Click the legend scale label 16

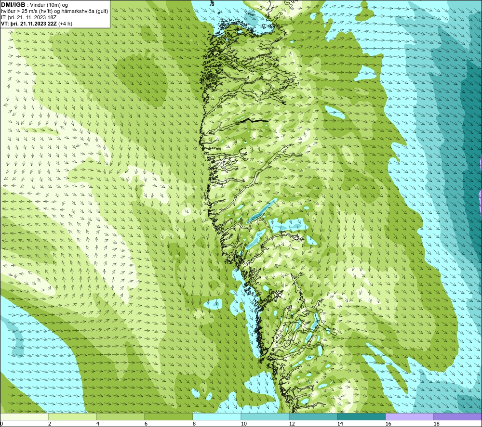[x=388, y=424]
